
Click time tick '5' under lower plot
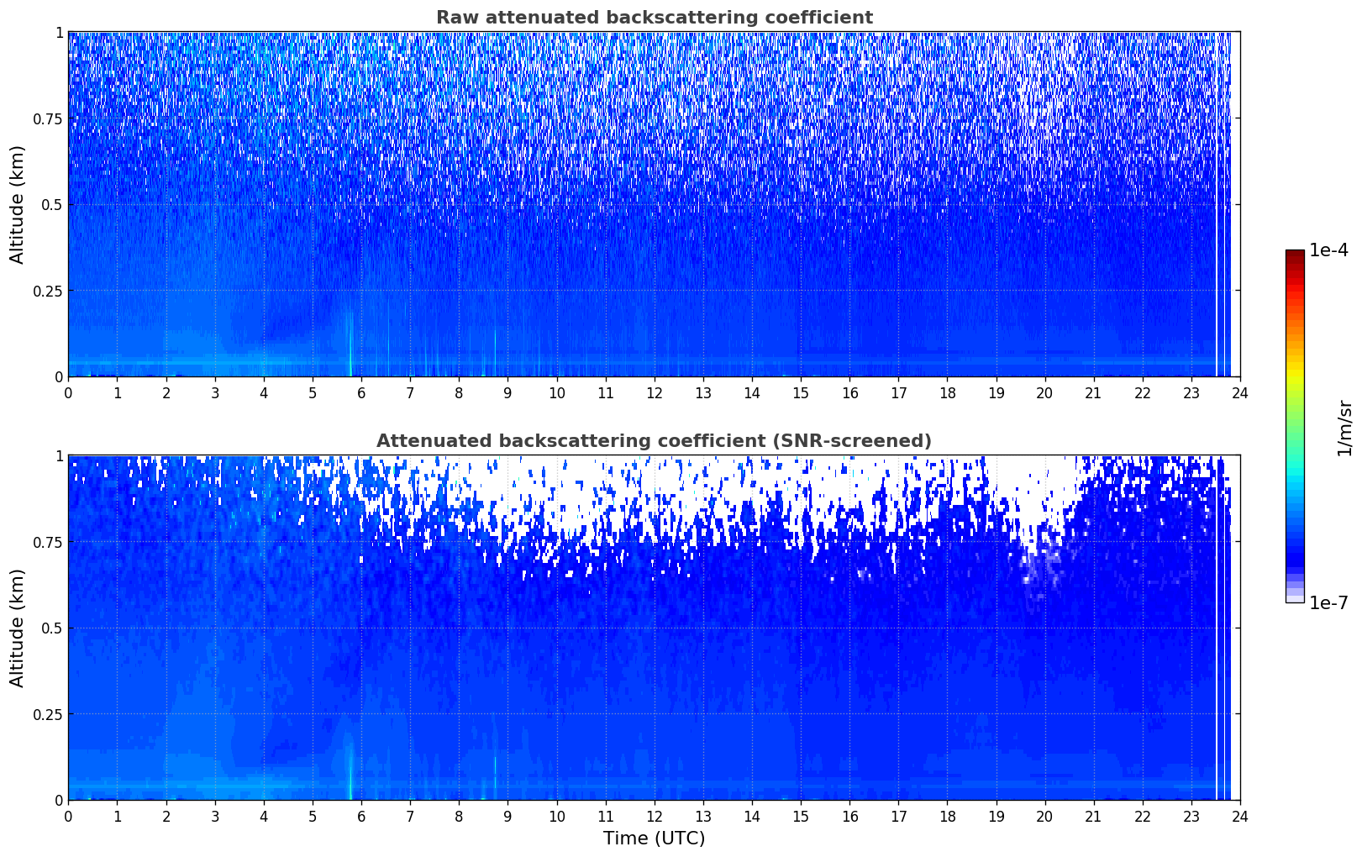coord(313,816)
